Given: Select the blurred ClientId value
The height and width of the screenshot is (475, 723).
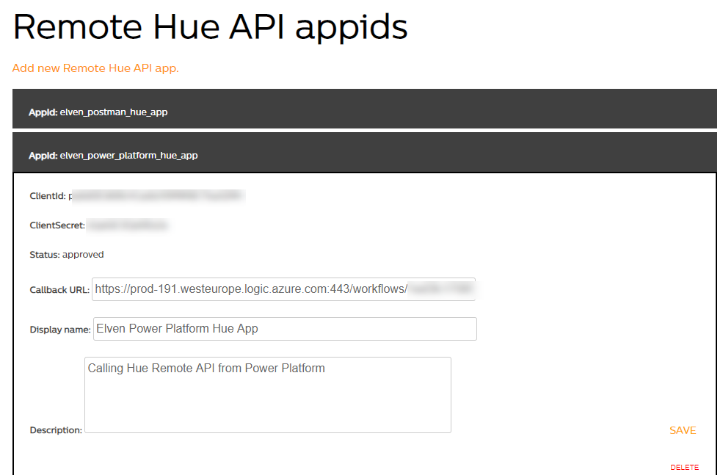Looking at the screenshot, I should 157,196.
